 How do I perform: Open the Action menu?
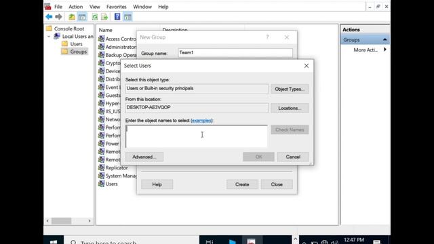(75, 7)
